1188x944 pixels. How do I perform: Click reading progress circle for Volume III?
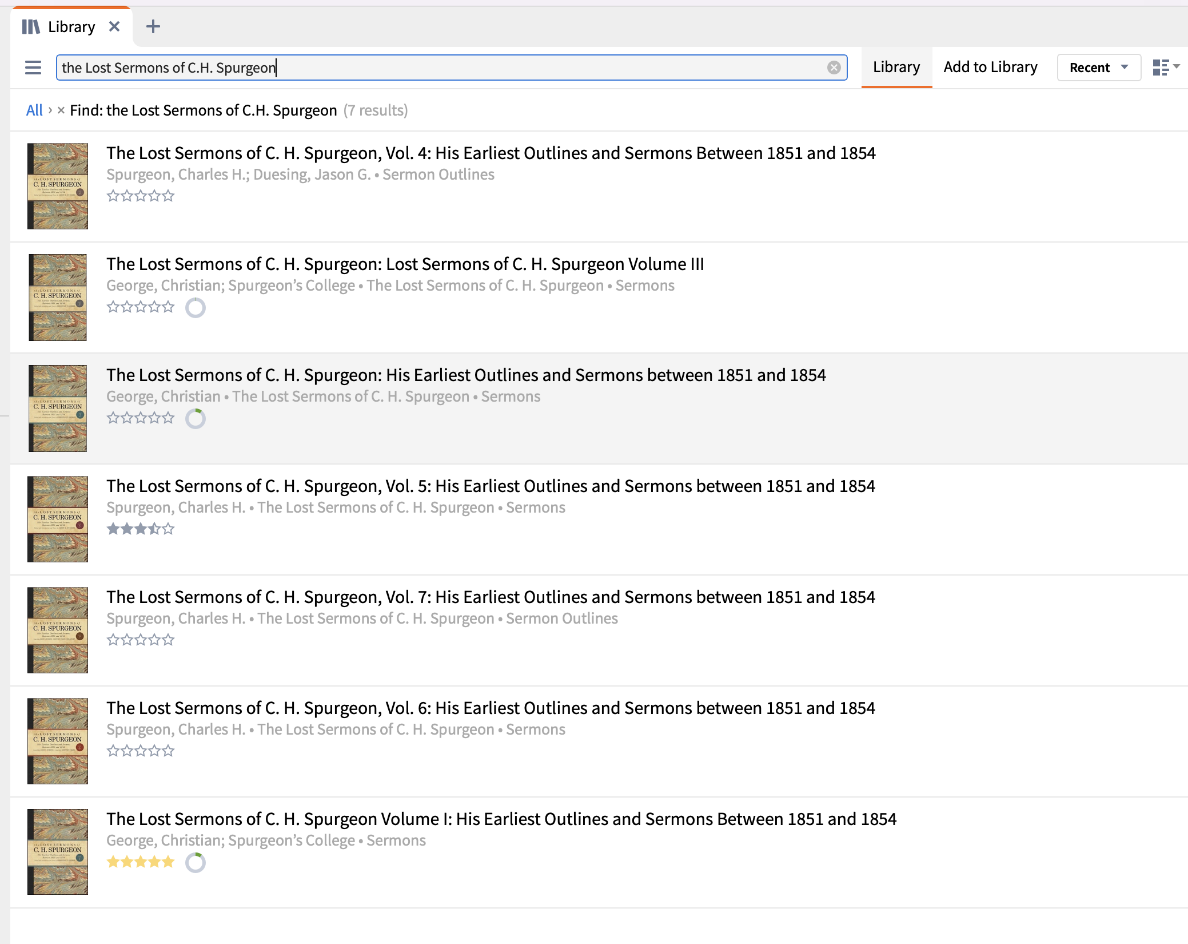click(x=196, y=308)
